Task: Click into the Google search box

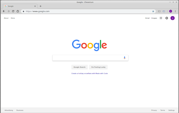Action: 90,58
